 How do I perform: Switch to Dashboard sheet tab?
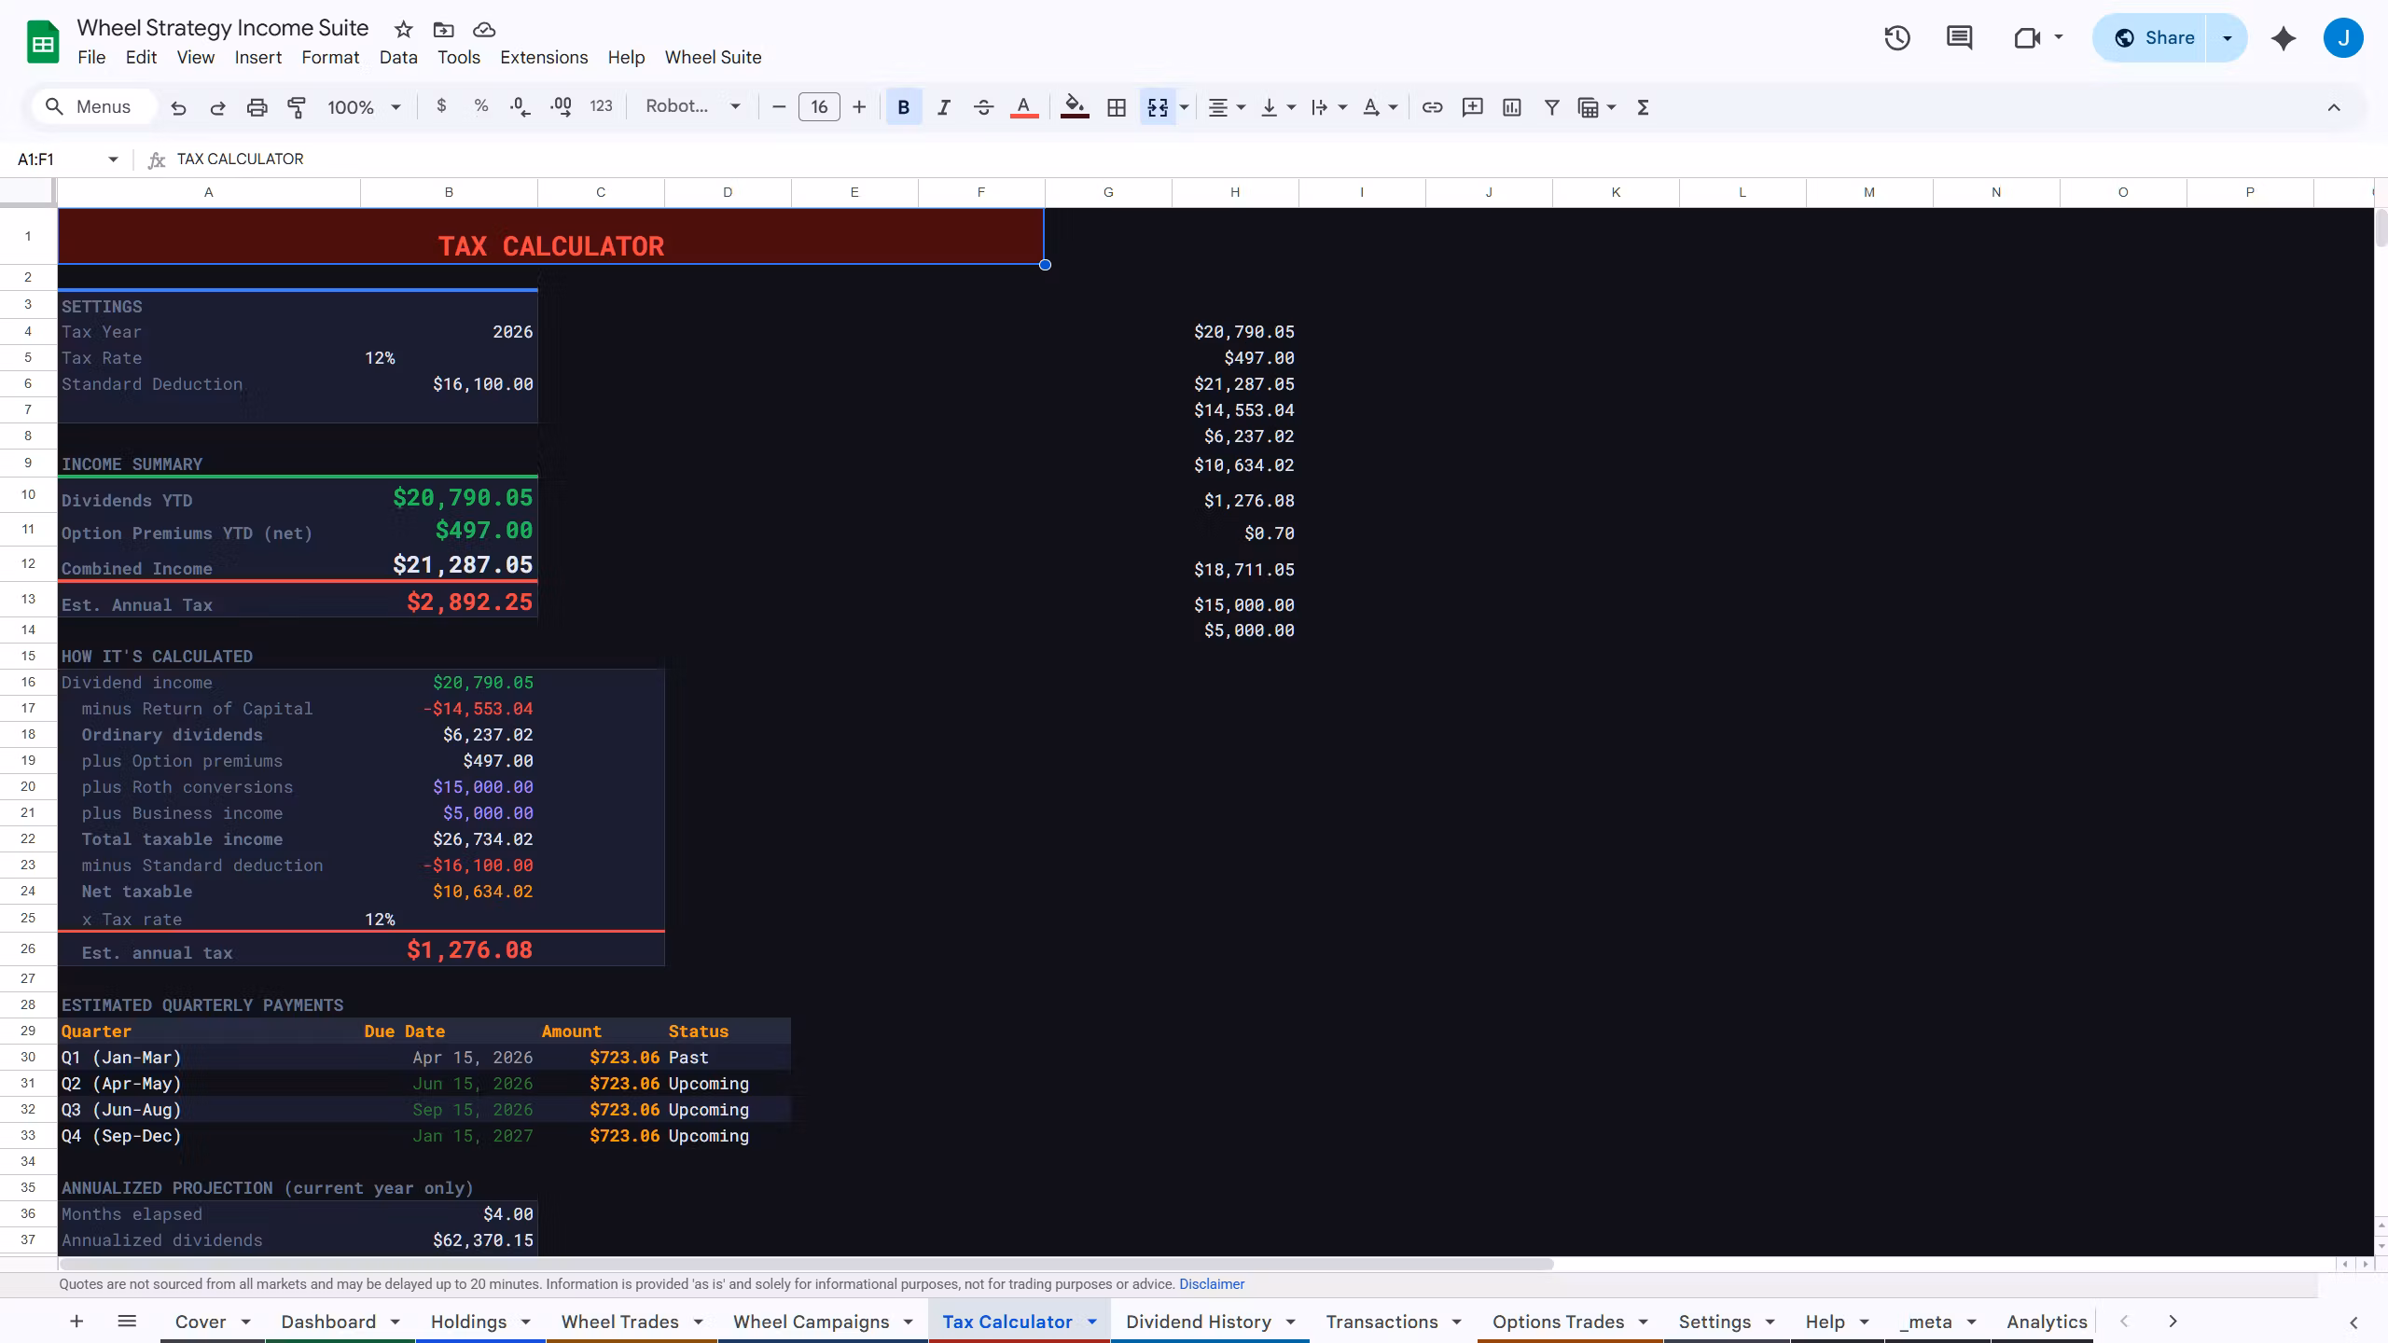pyautogui.click(x=328, y=1322)
